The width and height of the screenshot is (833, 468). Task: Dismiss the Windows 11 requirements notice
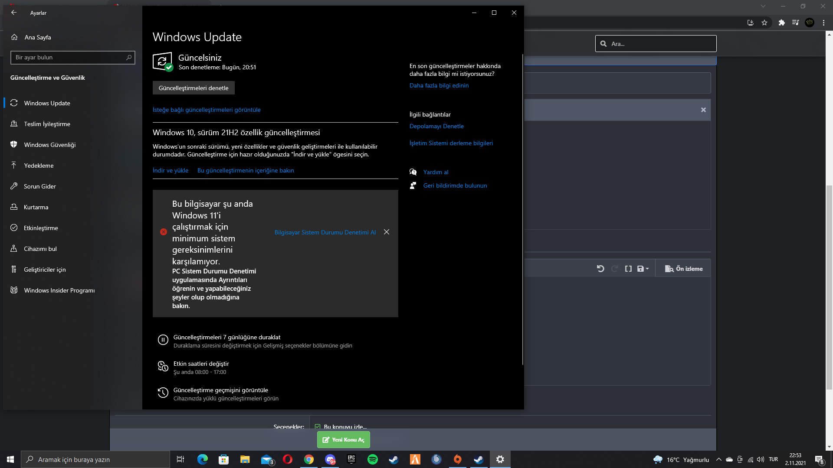(x=387, y=232)
